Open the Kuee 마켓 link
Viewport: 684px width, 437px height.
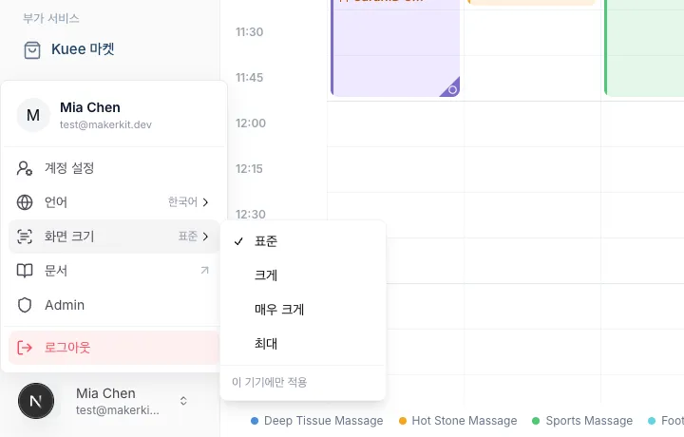[x=69, y=49]
